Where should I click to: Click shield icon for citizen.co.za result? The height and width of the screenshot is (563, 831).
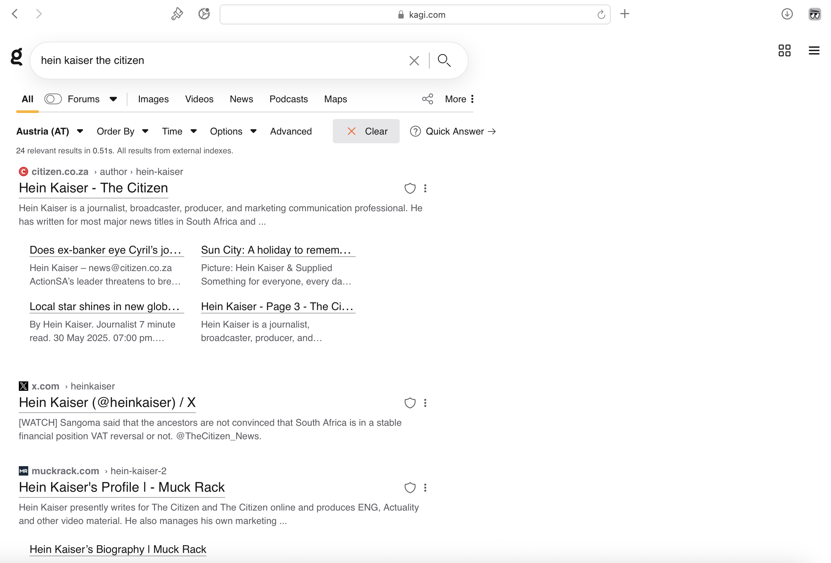pos(410,188)
